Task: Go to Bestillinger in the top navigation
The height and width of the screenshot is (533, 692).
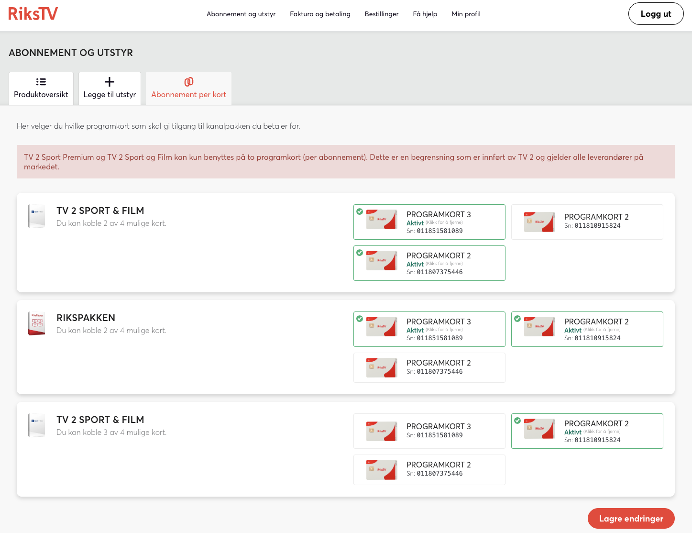Action: click(x=382, y=14)
